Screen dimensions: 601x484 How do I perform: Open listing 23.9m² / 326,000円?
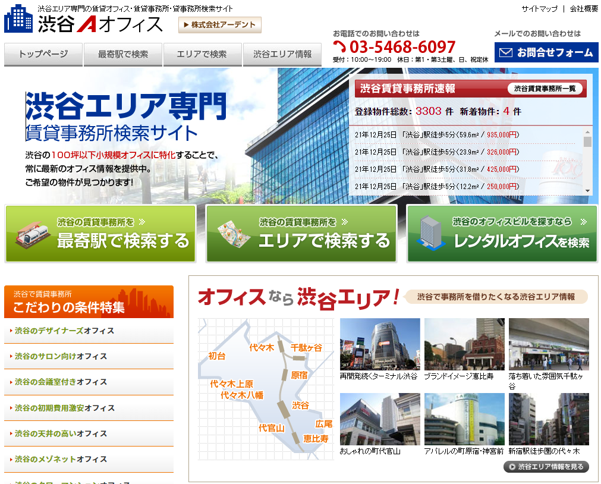tap(437, 152)
